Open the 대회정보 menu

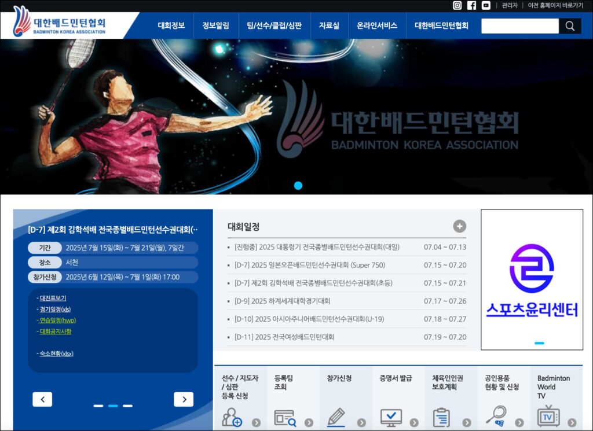tap(171, 25)
